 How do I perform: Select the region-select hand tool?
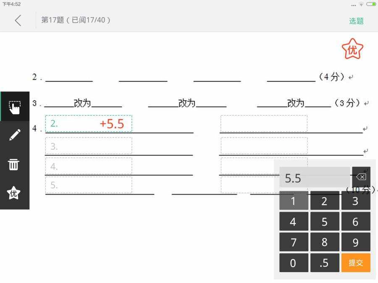coord(15,106)
